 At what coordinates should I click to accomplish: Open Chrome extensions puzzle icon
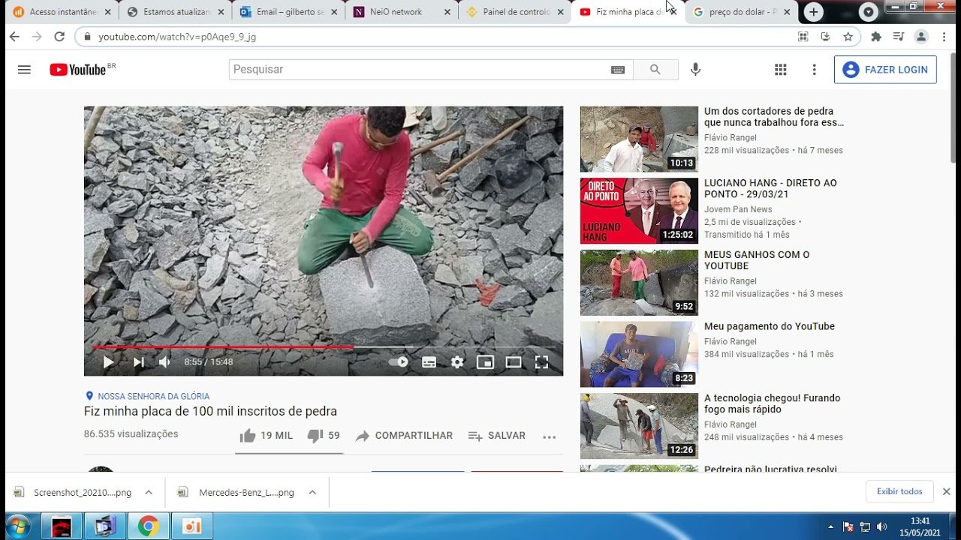875,37
